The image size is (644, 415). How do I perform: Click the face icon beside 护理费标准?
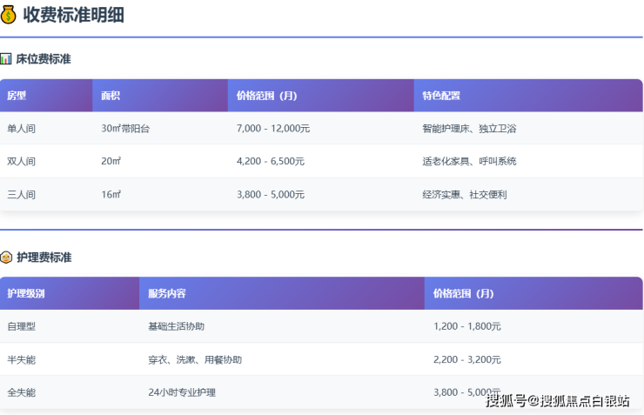point(6,258)
